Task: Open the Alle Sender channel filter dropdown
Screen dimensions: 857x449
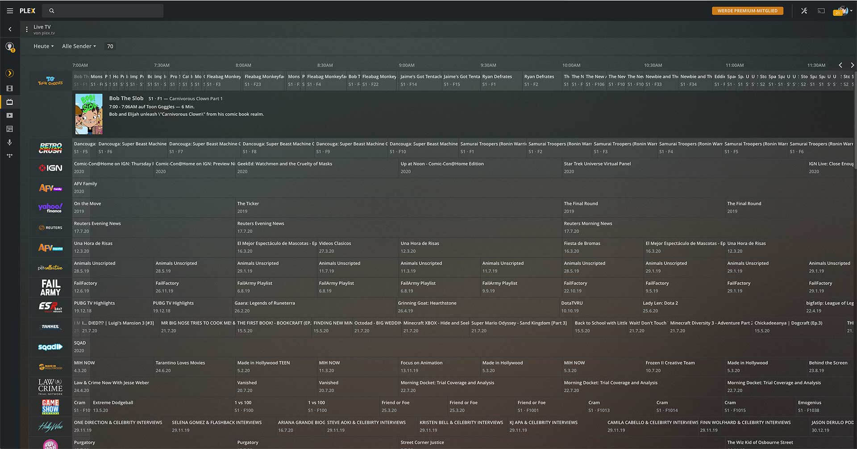Action: pos(79,46)
